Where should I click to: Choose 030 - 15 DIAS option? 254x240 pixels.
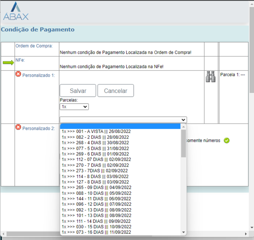(96, 227)
